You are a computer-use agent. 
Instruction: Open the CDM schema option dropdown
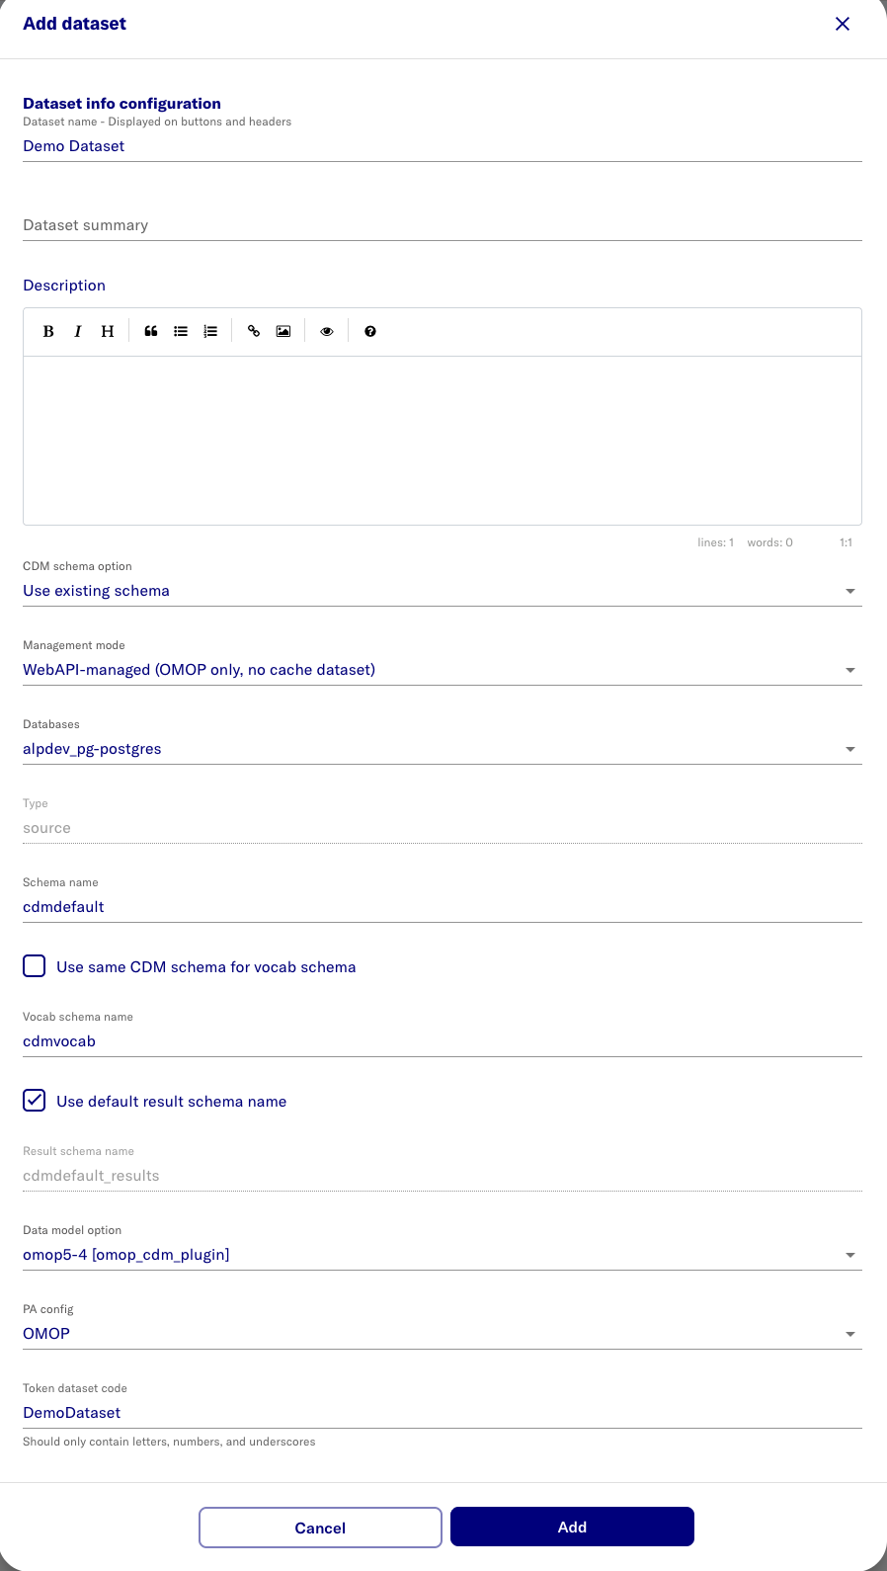click(x=443, y=591)
